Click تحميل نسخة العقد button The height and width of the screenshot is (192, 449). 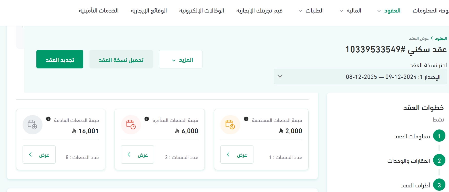[x=121, y=59]
